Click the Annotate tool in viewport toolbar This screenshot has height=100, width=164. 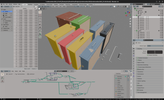coord(40,31)
